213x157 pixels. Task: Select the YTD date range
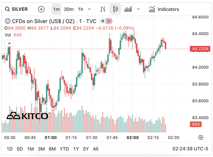click(x=64, y=149)
